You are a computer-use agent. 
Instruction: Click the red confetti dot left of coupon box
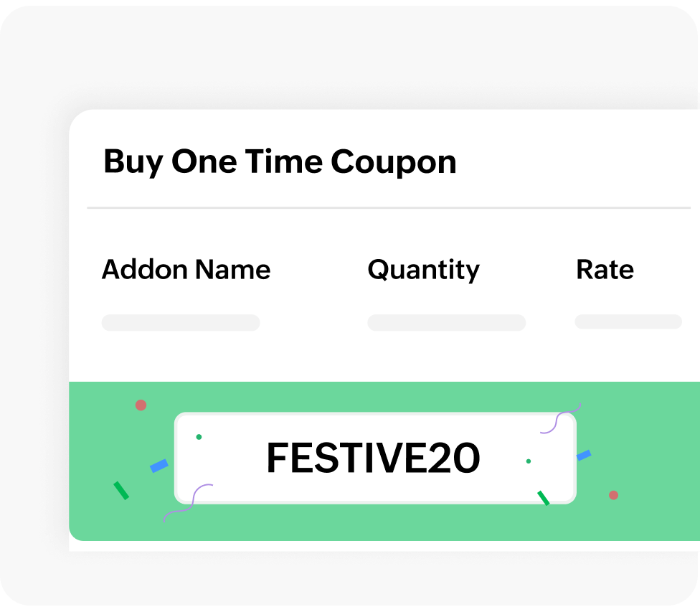(x=141, y=405)
